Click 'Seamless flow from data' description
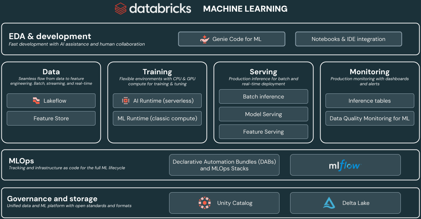This screenshot has width=421, height=219. (51, 81)
